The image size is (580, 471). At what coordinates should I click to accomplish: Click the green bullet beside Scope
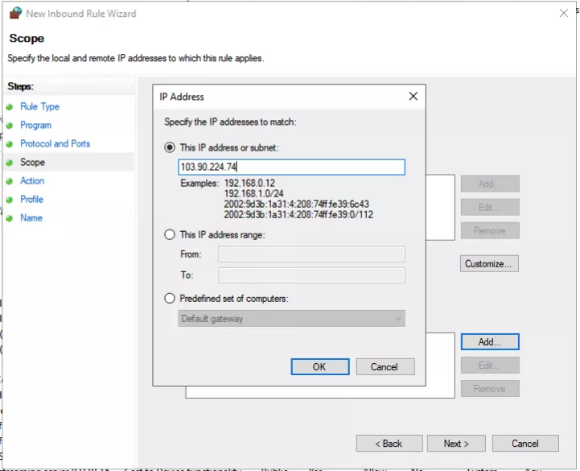tap(10, 163)
